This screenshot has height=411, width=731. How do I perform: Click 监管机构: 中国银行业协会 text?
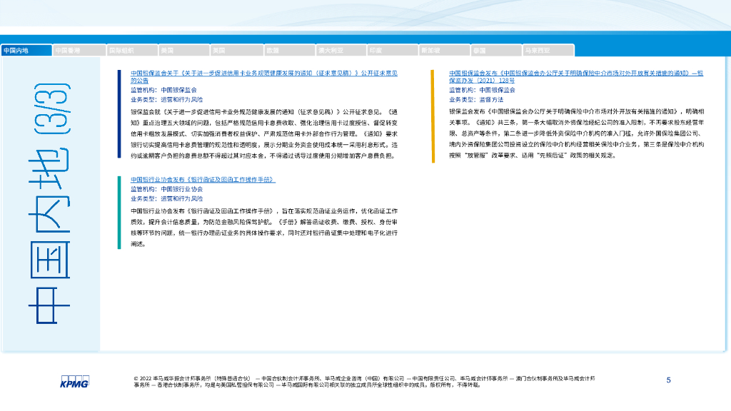point(166,189)
